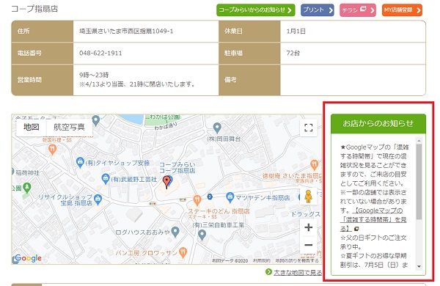Click the ログハウスおおみや map marker
Viewport: 440px width, 286px height.
[x=175, y=232]
